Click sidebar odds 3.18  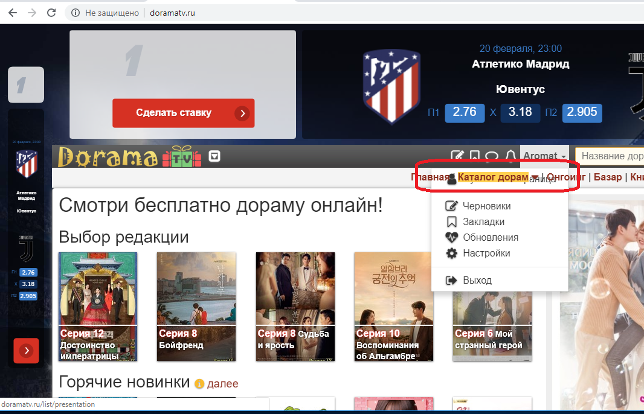click(x=28, y=284)
